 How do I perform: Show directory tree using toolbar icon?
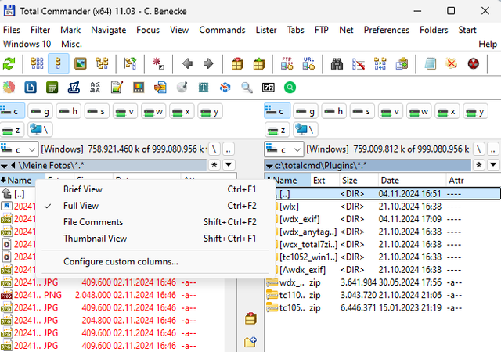(x=103, y=63)
